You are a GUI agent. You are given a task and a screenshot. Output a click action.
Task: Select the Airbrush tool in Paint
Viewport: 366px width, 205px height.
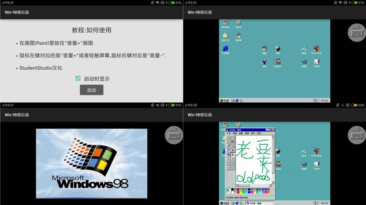[x=228, y=155]
